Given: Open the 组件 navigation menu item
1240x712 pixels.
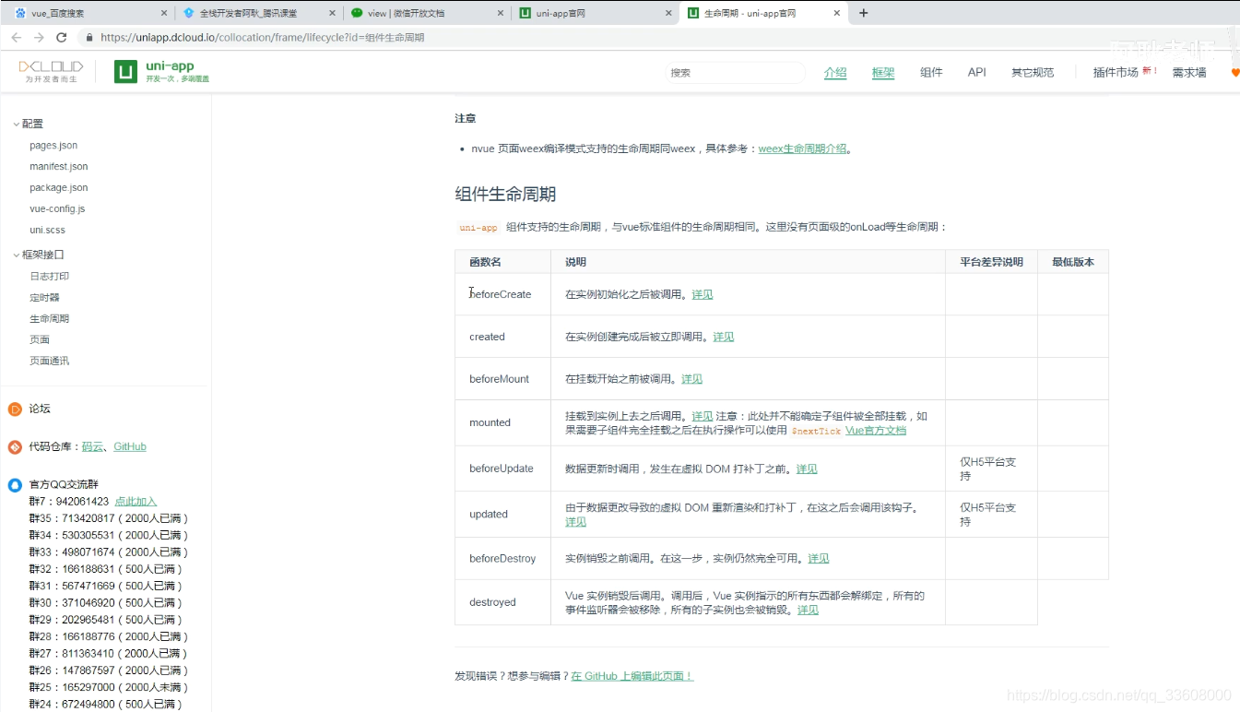Looking at the screenshot, I should [931, 72].
